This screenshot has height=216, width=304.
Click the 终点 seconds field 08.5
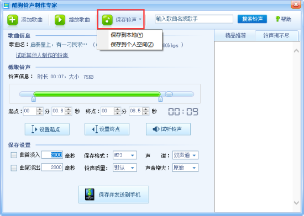[x=135, y=111]
